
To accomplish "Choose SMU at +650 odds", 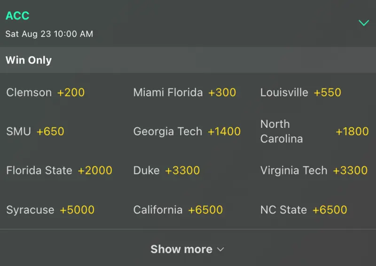I will 35,132.
